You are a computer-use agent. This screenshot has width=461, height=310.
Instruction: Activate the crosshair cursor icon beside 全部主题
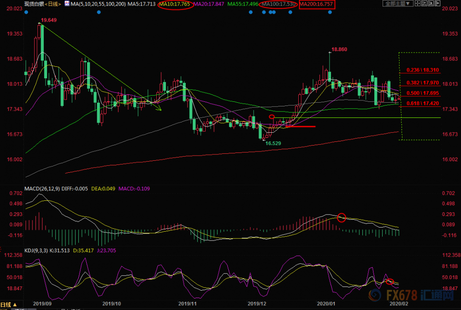418,3
